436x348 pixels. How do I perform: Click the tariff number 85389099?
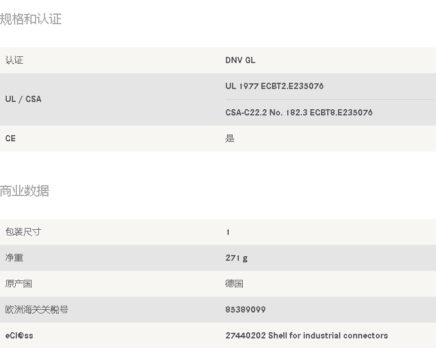(246, 310)
